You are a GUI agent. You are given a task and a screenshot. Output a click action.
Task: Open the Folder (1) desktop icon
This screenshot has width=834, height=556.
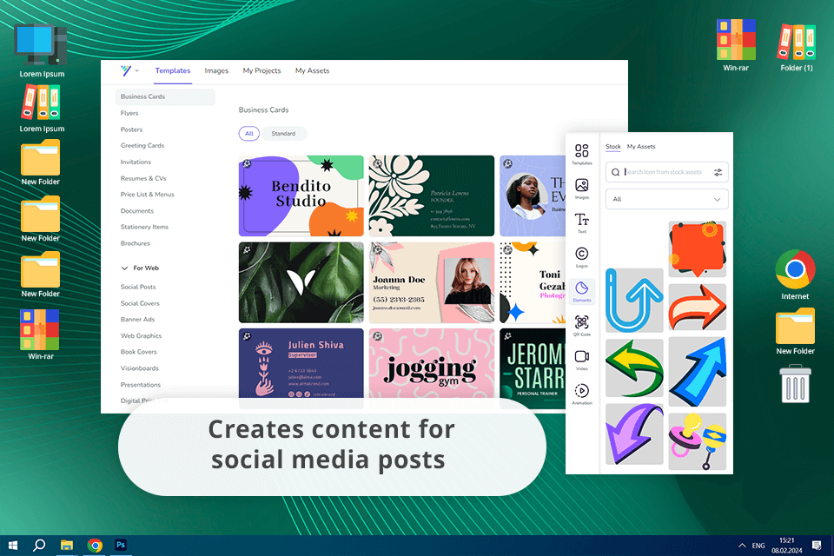[x=797, y=47]
